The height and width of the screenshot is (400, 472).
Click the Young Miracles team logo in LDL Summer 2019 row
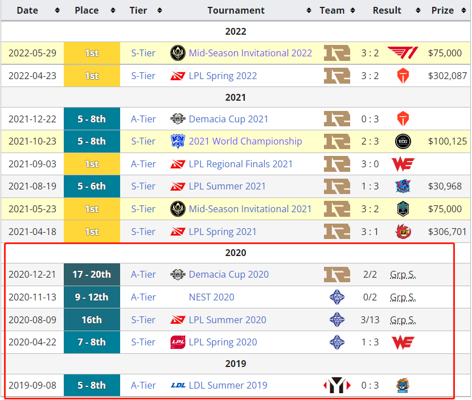pyautogui.click(x=336, y=385)
